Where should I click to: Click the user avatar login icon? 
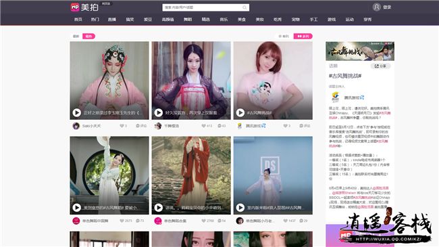click(x=377, y=7)
